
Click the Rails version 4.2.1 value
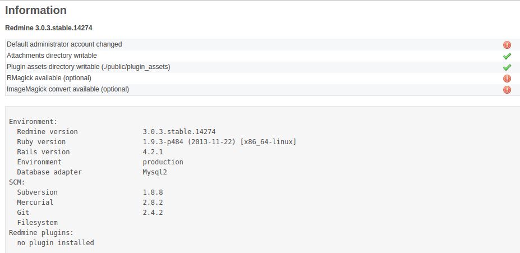click(x=153, y=152)
